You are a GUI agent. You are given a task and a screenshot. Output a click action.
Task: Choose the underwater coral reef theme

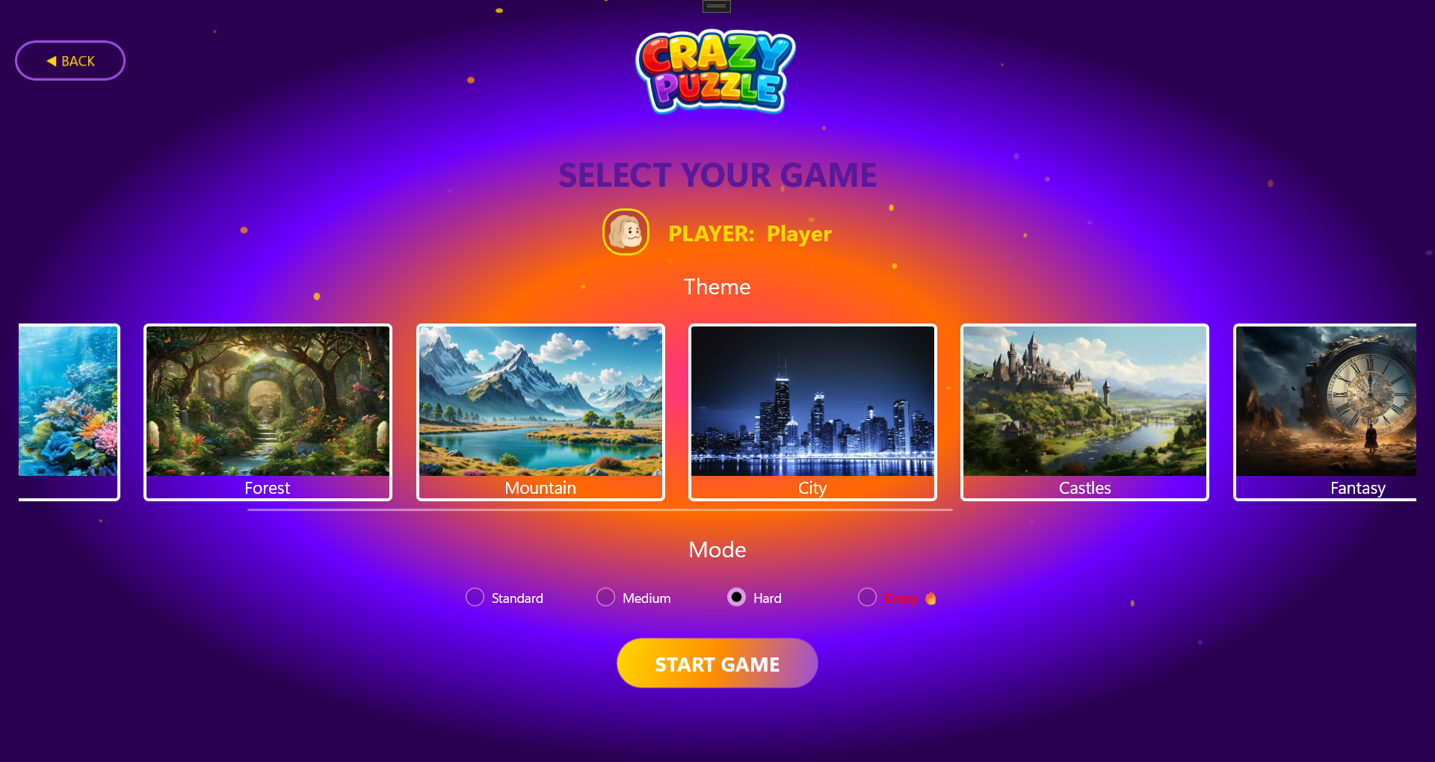tap(69, 412)
